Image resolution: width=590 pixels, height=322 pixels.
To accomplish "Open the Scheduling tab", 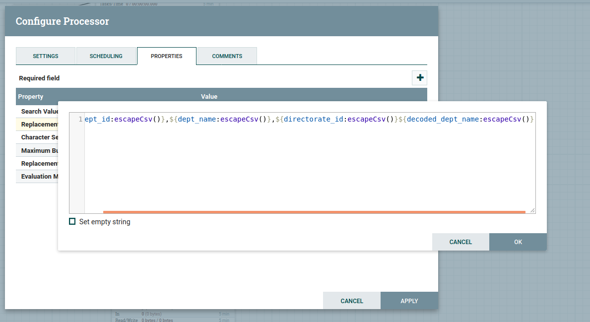I will [106, 56].
